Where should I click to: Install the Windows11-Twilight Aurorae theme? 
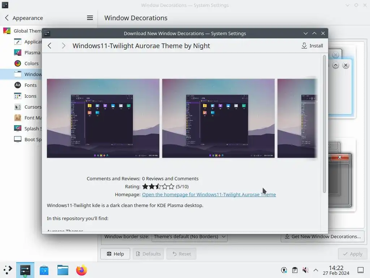[x=312, y=46]
